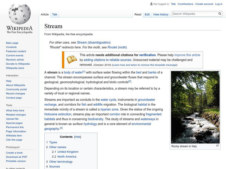Click the enlarge icon under stream photo
Viewport: 226px width, 169px height.
click(x=217, y=146)
